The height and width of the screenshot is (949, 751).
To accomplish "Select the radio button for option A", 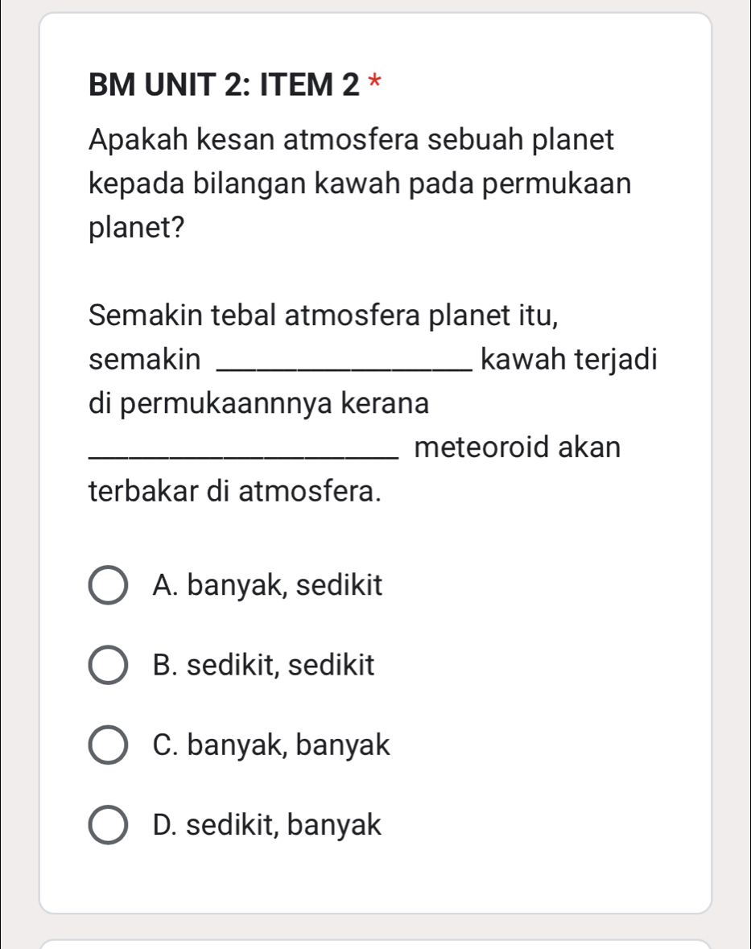I will coord(109,585).
